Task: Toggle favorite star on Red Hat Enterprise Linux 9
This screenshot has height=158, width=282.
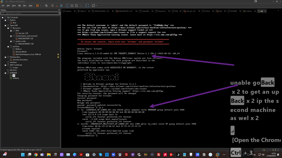Action: point(58,55)
